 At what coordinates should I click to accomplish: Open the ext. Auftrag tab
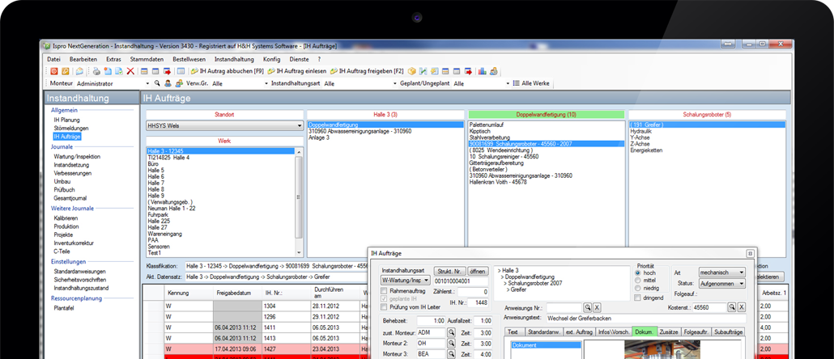(x=578, y=332)
